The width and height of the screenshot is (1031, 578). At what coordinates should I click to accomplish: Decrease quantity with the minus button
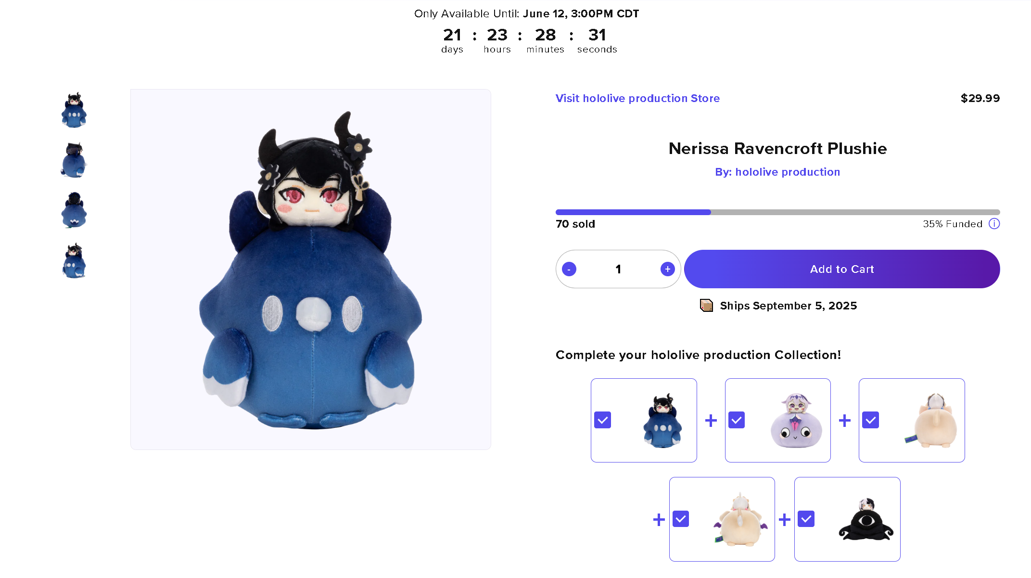pos(569,269)
